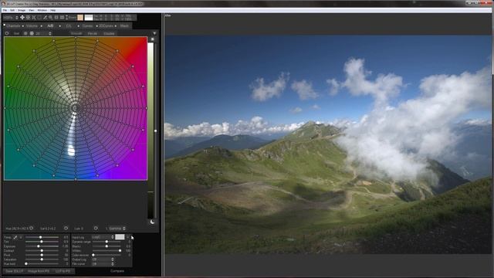Click the moon icon below luminance bar

(x=153, y=222)
